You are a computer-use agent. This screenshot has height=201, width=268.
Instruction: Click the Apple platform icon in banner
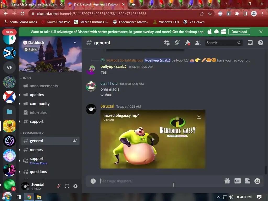click(x=210, y=32)
